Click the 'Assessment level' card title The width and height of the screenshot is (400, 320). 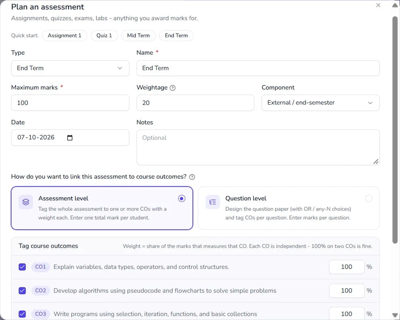pyautogui.click(x=63, y=198)
